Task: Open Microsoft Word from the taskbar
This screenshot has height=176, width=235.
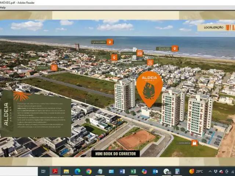Action: (122, 171)
